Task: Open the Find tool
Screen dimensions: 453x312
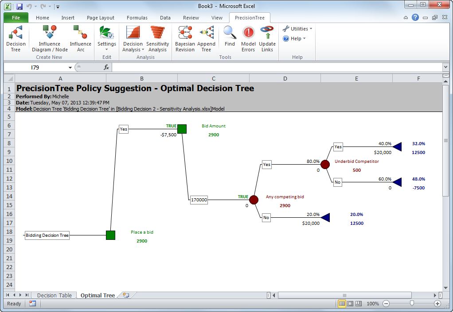Action: 230,36
